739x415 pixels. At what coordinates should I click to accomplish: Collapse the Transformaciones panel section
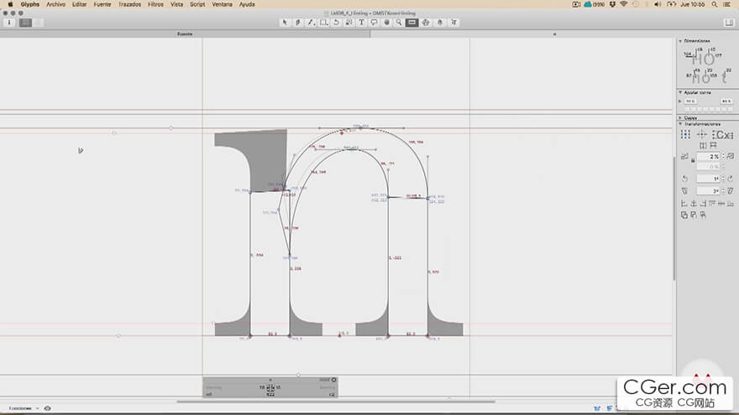680,124
